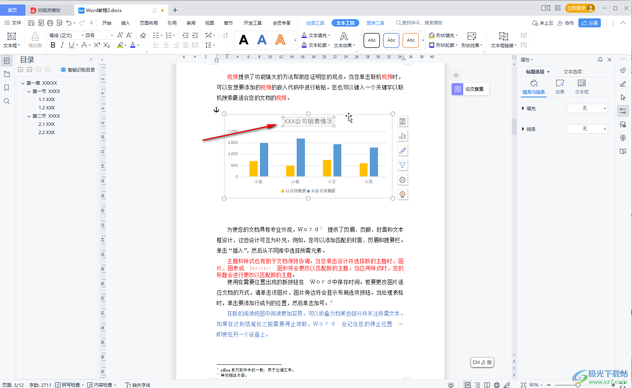
Task: Collapse the 第一节 tree node
Action: point(29,91)
